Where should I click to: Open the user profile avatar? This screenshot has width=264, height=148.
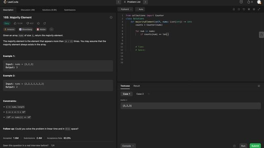259,2
